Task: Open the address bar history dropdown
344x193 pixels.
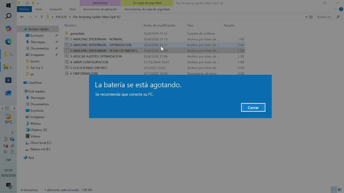Action: pos(306,17)
